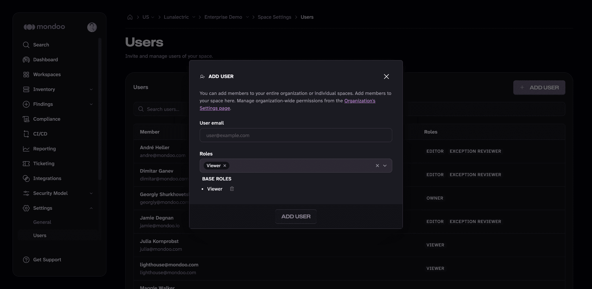Click Julia Kornprobst's VIEWER tag
The image size is (592, 289).
point(435,245)
